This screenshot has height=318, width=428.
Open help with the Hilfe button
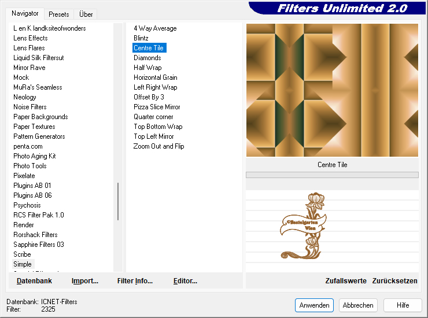(403, 305)
